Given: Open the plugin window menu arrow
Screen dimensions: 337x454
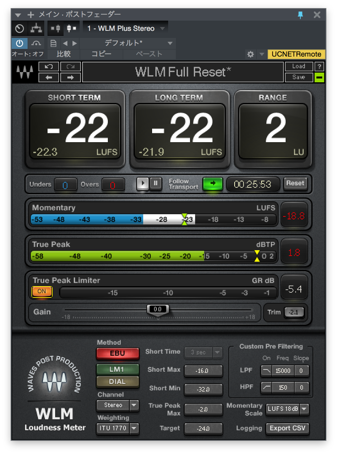Looking at the screenshot, I should point(18,15).
